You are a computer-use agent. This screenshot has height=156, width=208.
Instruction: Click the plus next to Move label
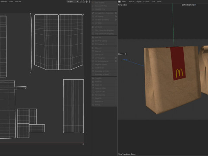tap(125, 54)
